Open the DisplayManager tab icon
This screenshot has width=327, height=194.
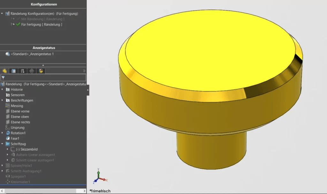pyautogui.click(x=41, y=71)
